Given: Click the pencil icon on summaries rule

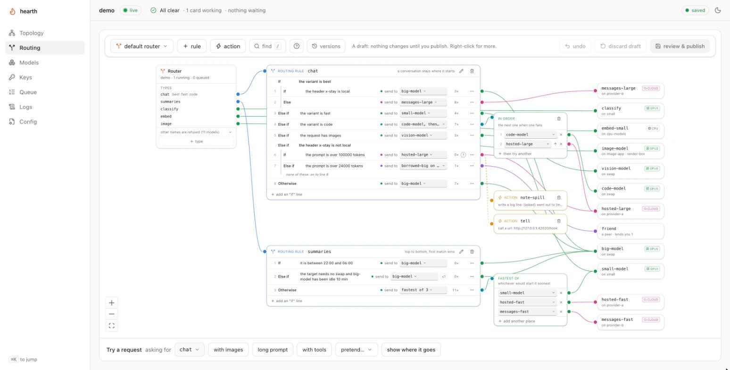Looking at the screenshot, I should (461, 252).
